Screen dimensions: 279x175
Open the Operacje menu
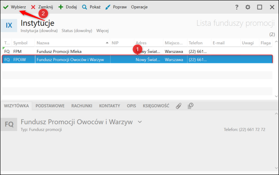[139, 7]
